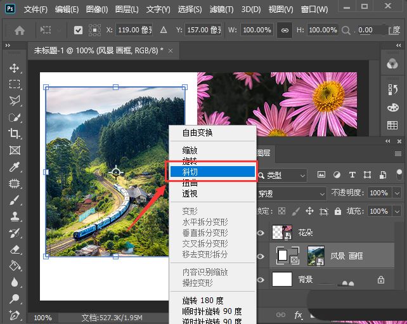The height and width of the screenshot is (324, 407).
Task: Select the Eyedropper tool
Action: coord(15,167)
